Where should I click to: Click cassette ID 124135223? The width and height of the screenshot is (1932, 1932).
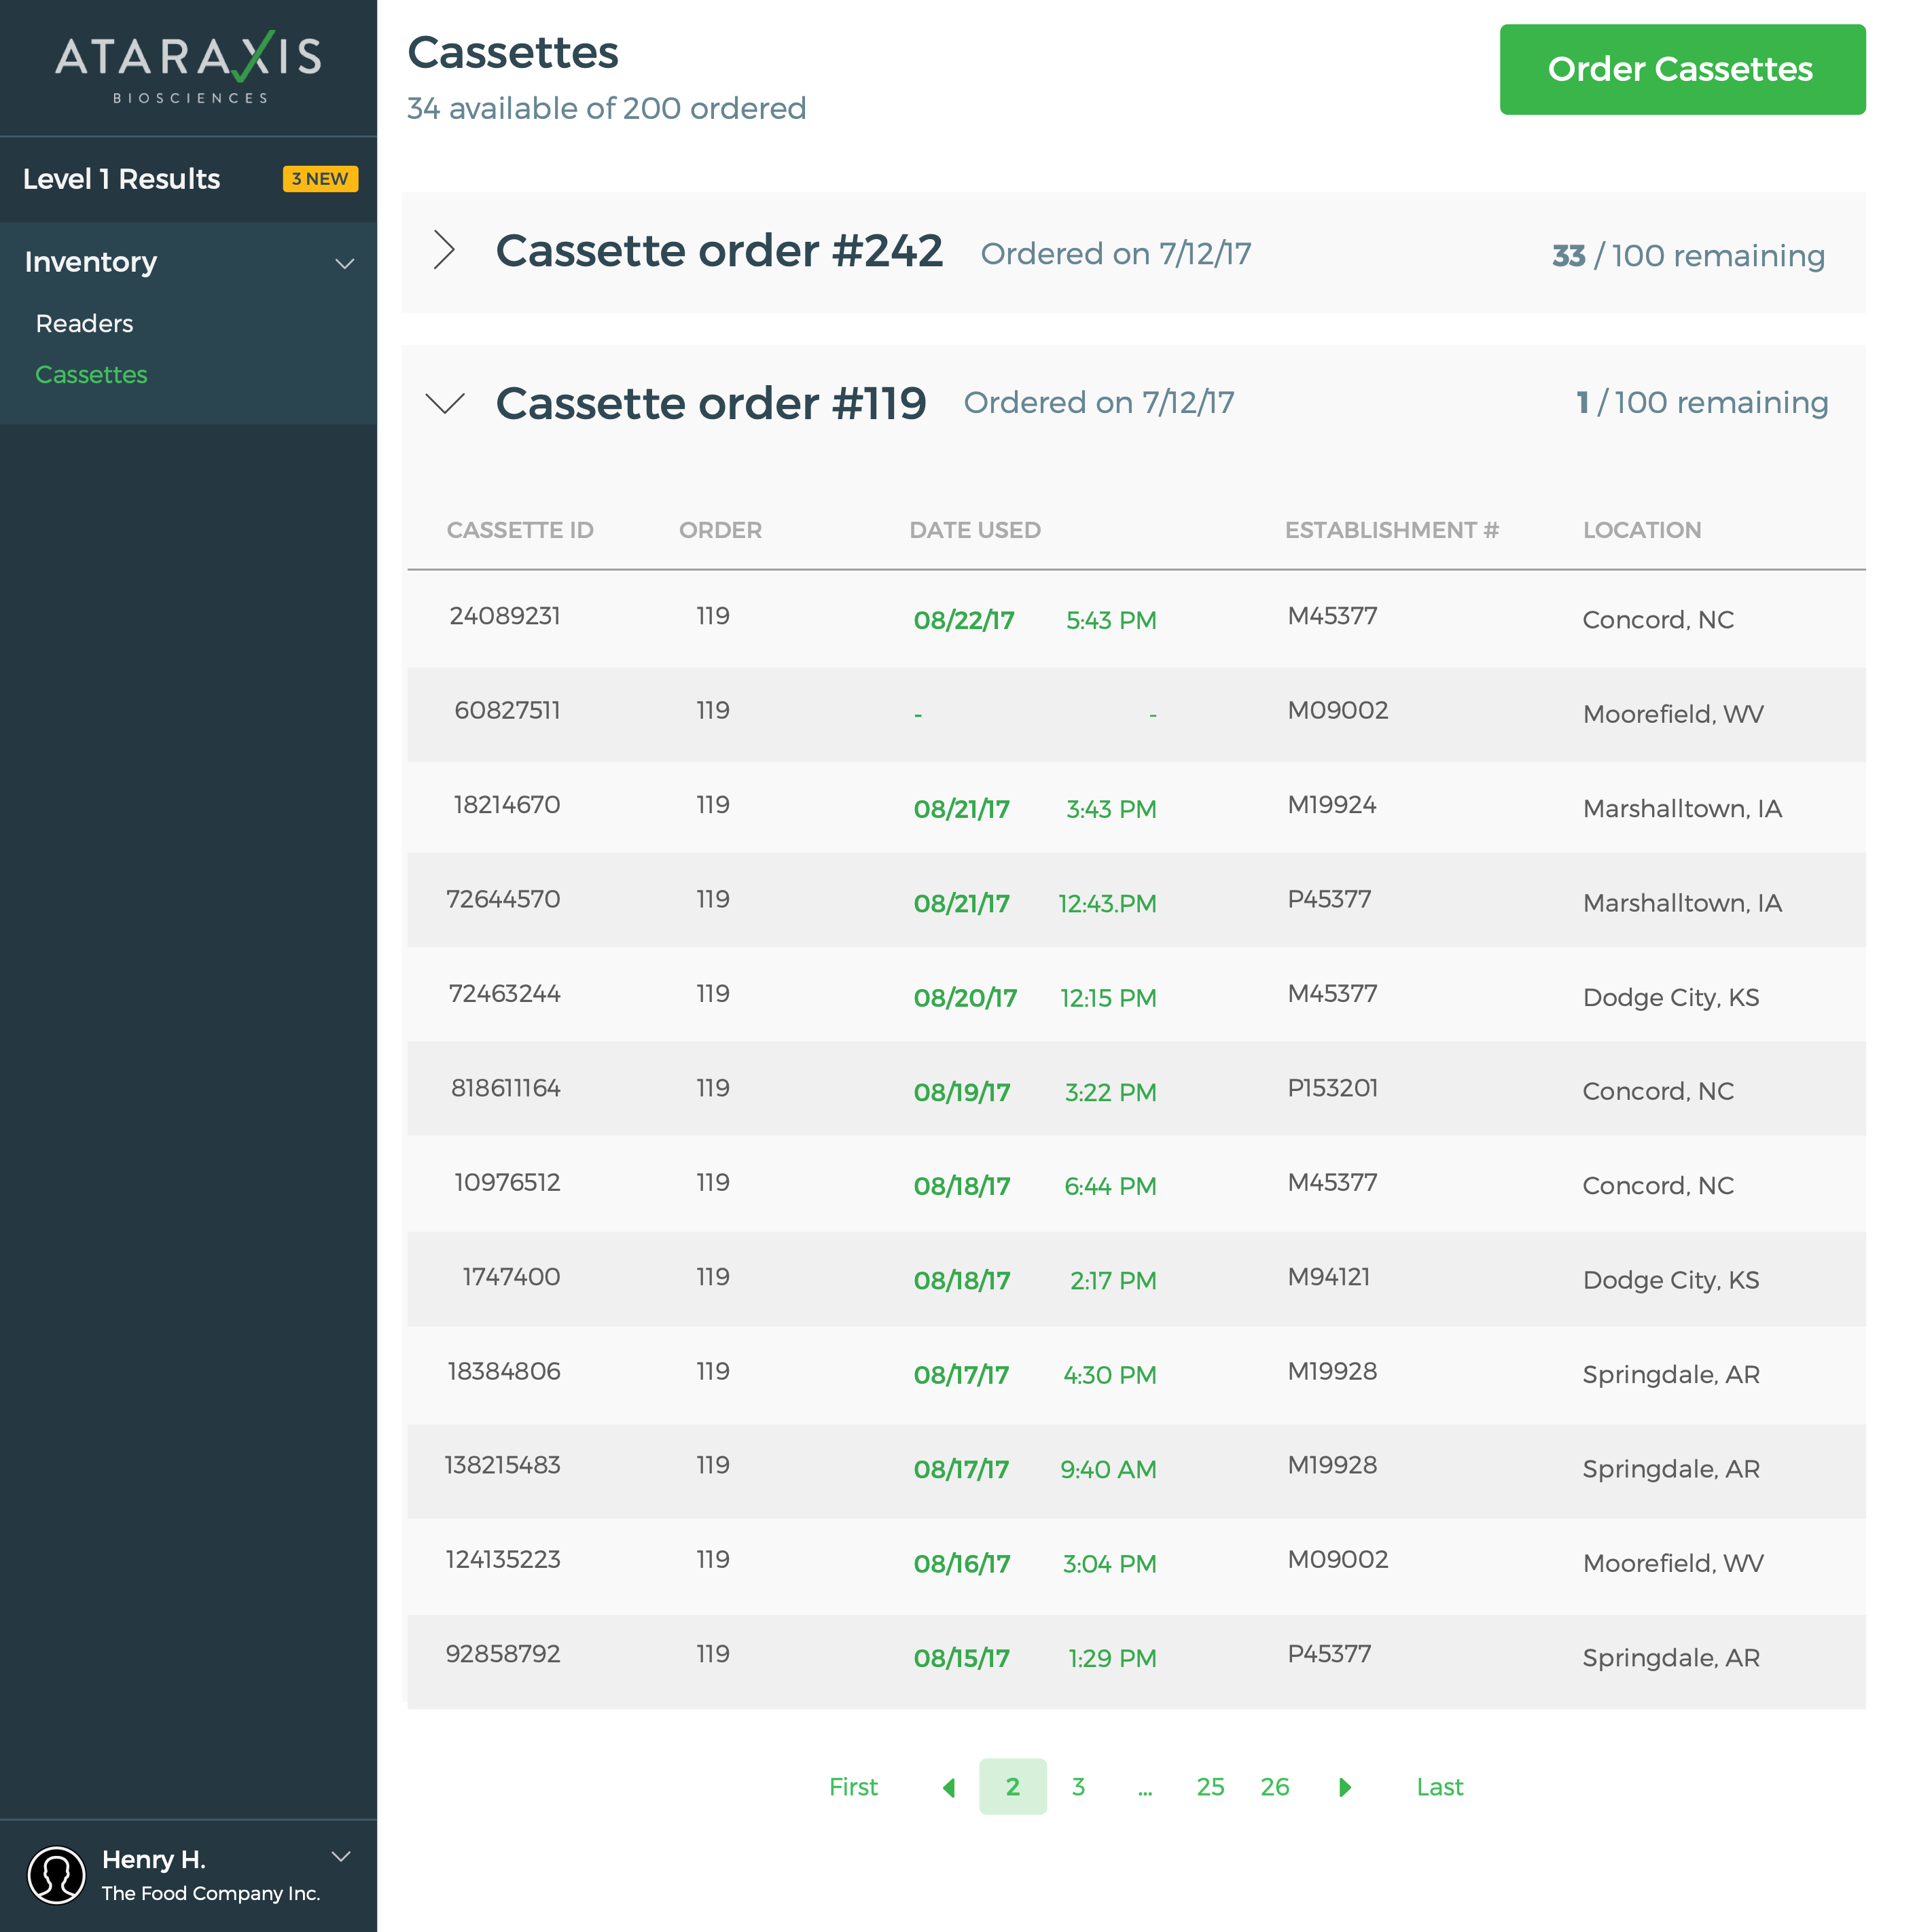click(x=503, y=1560)
